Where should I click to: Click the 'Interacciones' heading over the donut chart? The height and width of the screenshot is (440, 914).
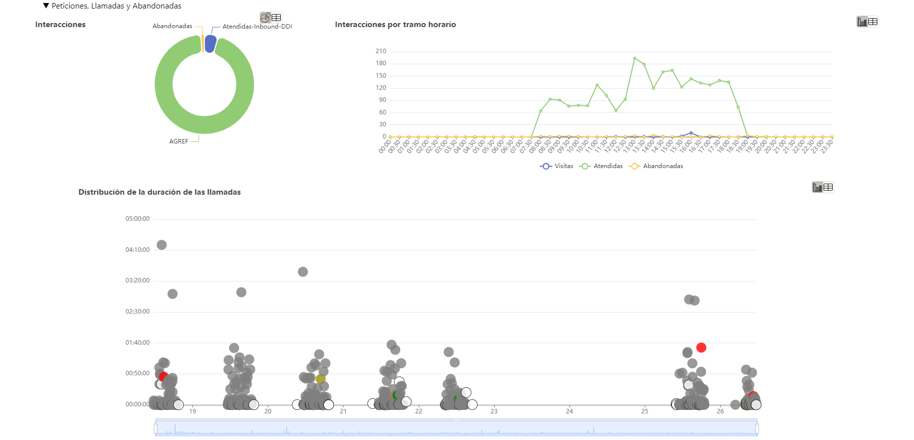[60, 25]
